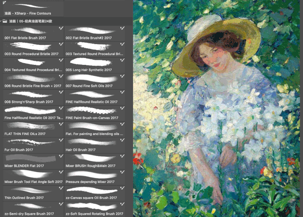The width and height of the screenshot is (303, 217).
Task: Pick Mixer Brush Tool Flat Angle Soft 2017
Action: 33,177
